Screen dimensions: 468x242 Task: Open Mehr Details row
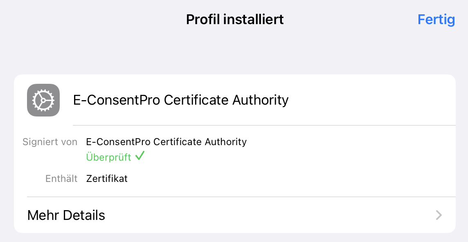click(x=234, y=215)
